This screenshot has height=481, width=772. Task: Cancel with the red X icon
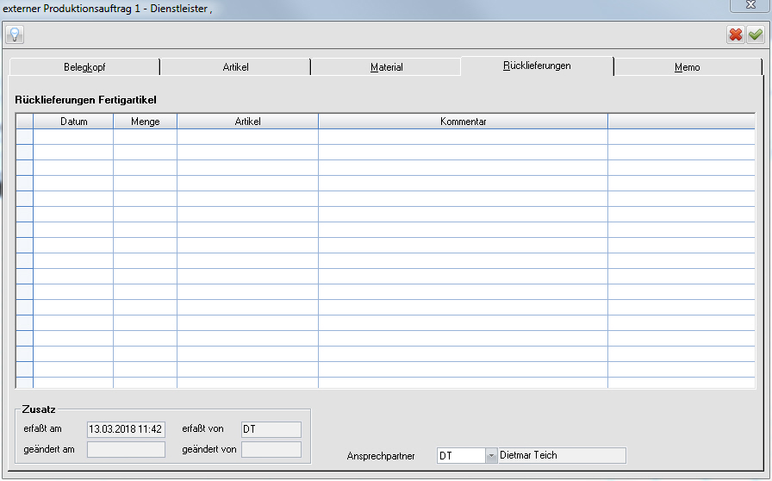(736, 34)
